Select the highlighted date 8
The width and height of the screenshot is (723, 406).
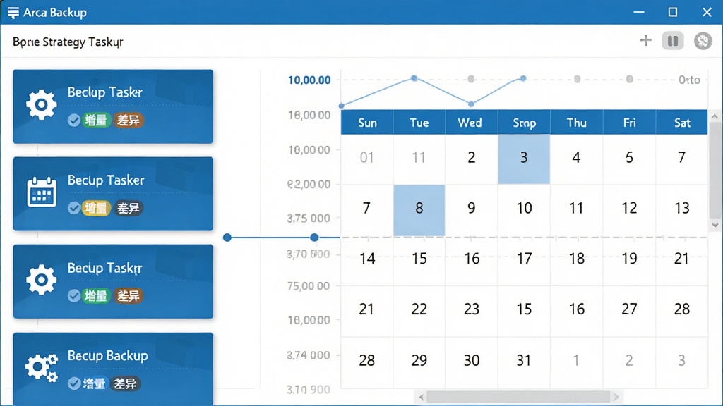pyautogui.click(x=419, y=210)
